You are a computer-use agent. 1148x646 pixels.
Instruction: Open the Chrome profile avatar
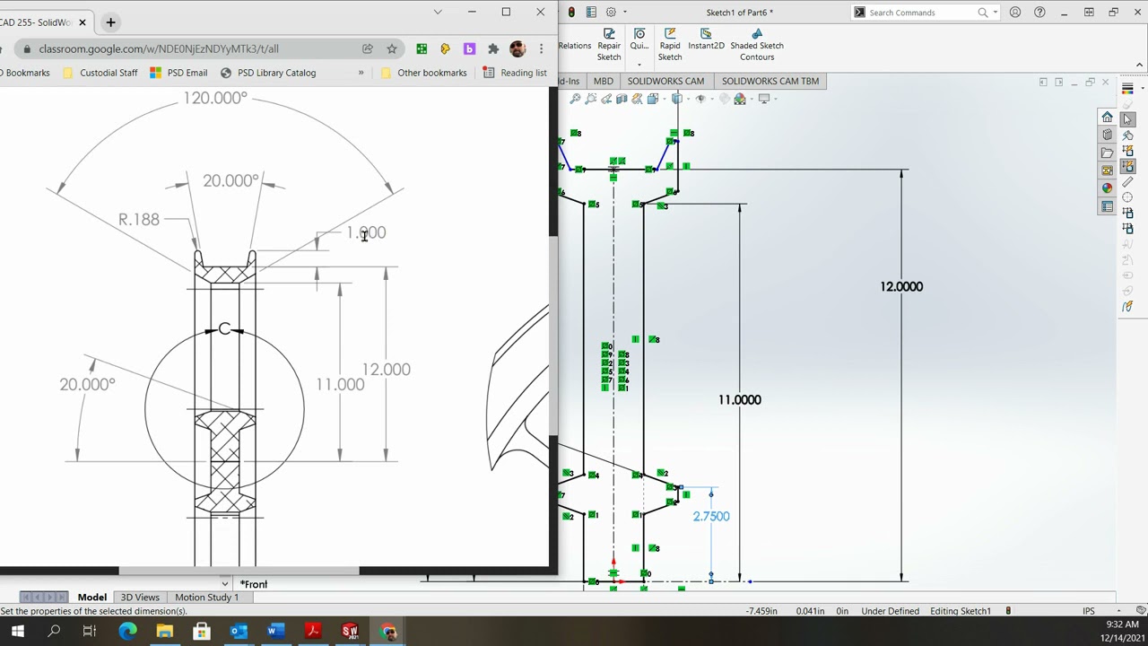(x=517, y=48)
